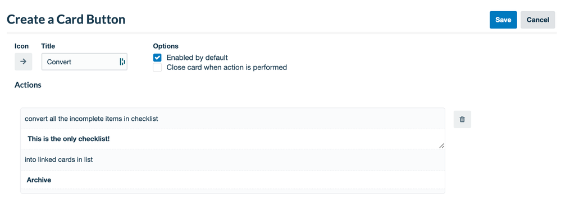Click the Create a Card Button heading
The width and height of the screenshot is (561, 207).
[x=66, y=19]
